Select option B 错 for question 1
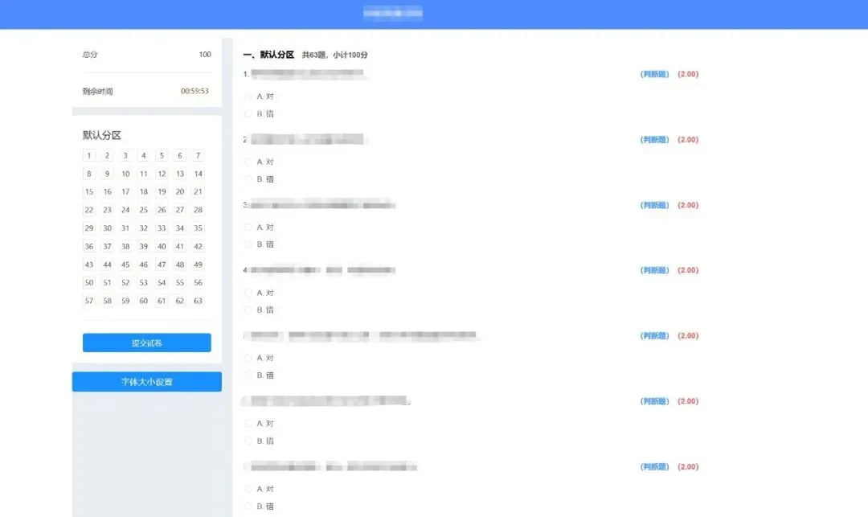Image resolution: width=868 pixels, height=517 pixels. (x=248, y=113)
